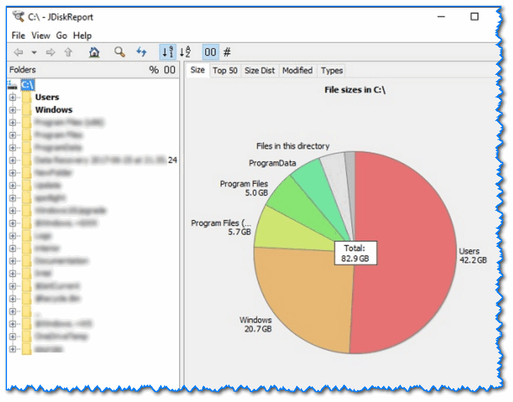Select the C:\ root in folder tree
The width and height of the screenshot is (513, 402).
pos(28,84)
